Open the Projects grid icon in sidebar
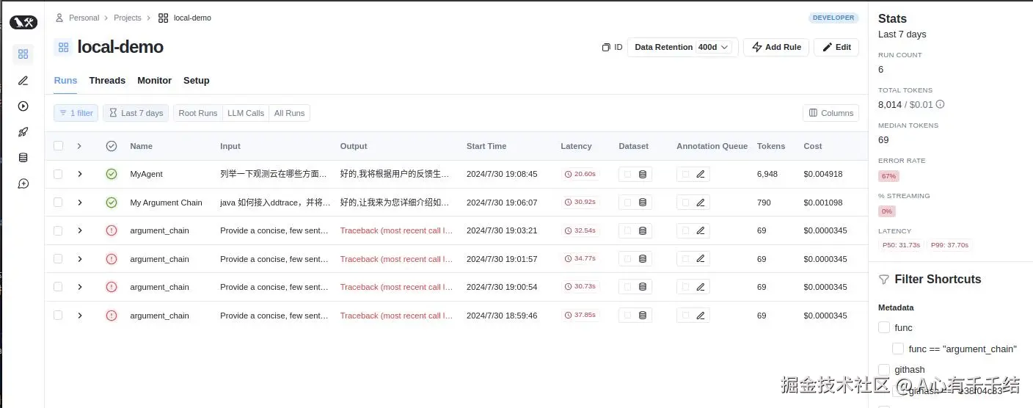The width and height of the screenshot is (1033, 408). coord(23,54)
